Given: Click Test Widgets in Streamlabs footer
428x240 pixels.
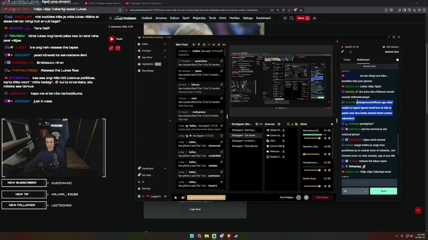Looking at the screenshot, I should pyautogui.click(x=287, y=197).
